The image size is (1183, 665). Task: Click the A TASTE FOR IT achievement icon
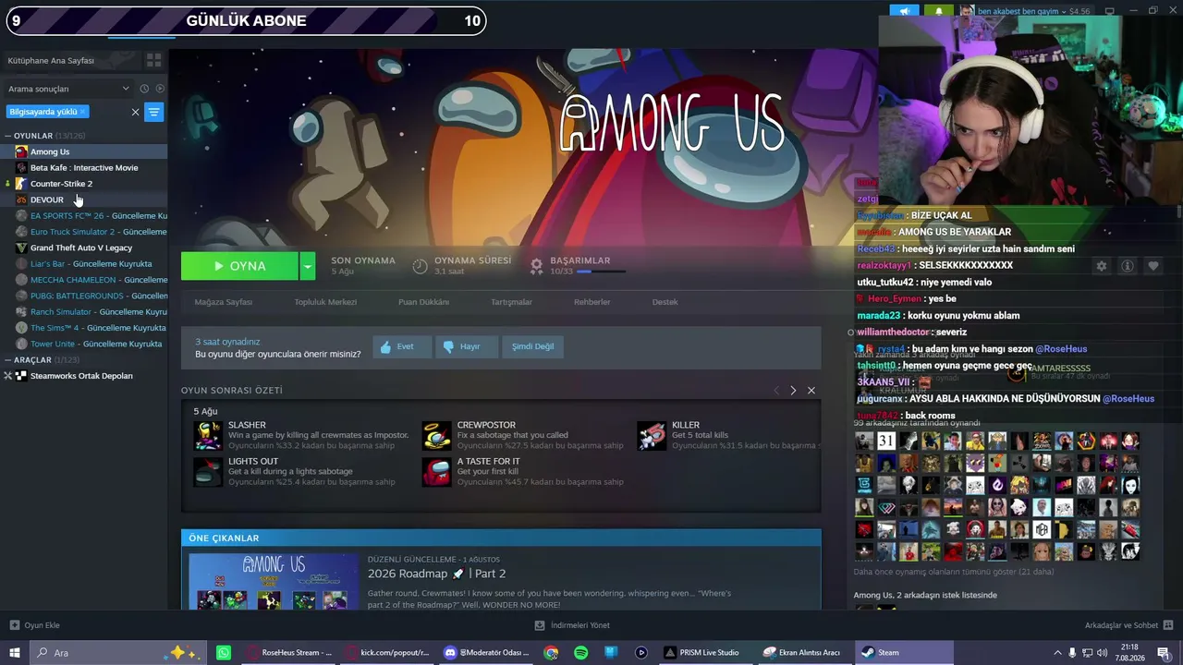[436, 471]
